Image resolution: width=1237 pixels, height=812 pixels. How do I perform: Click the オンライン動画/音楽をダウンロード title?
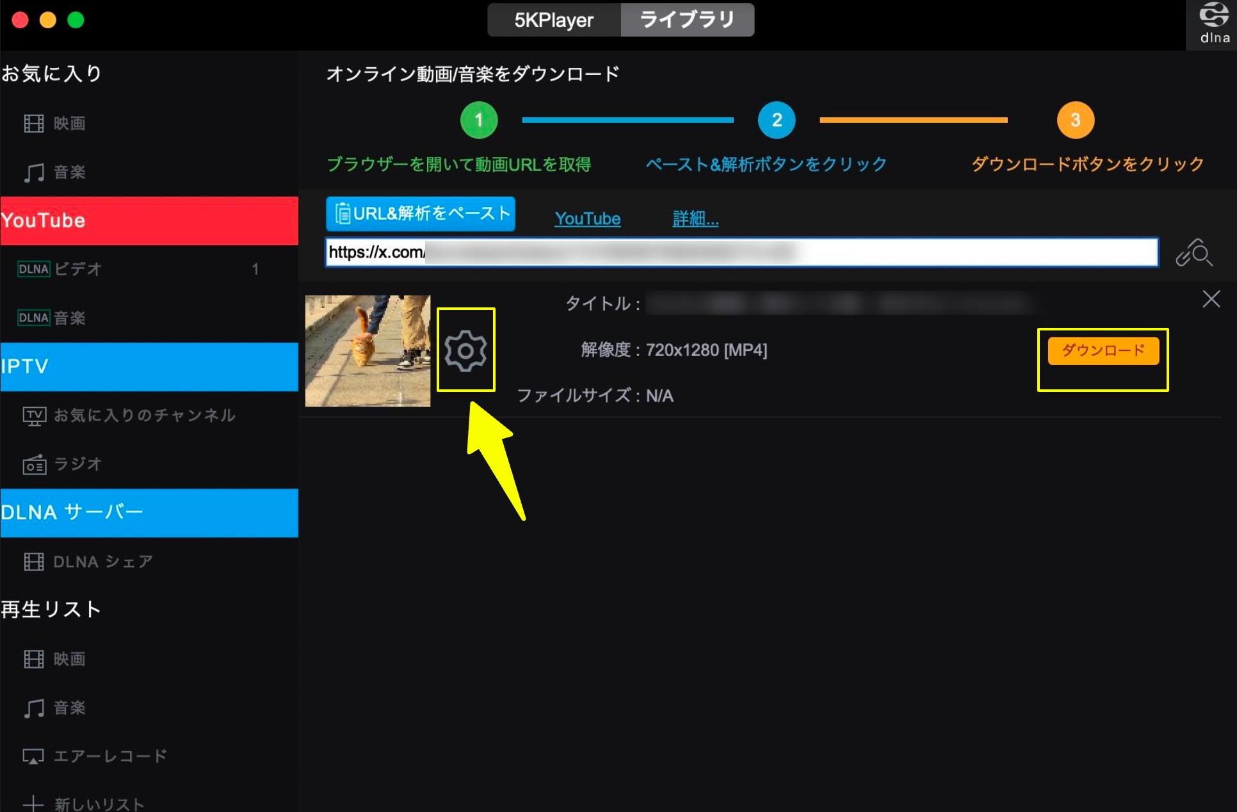coord(473,74)
